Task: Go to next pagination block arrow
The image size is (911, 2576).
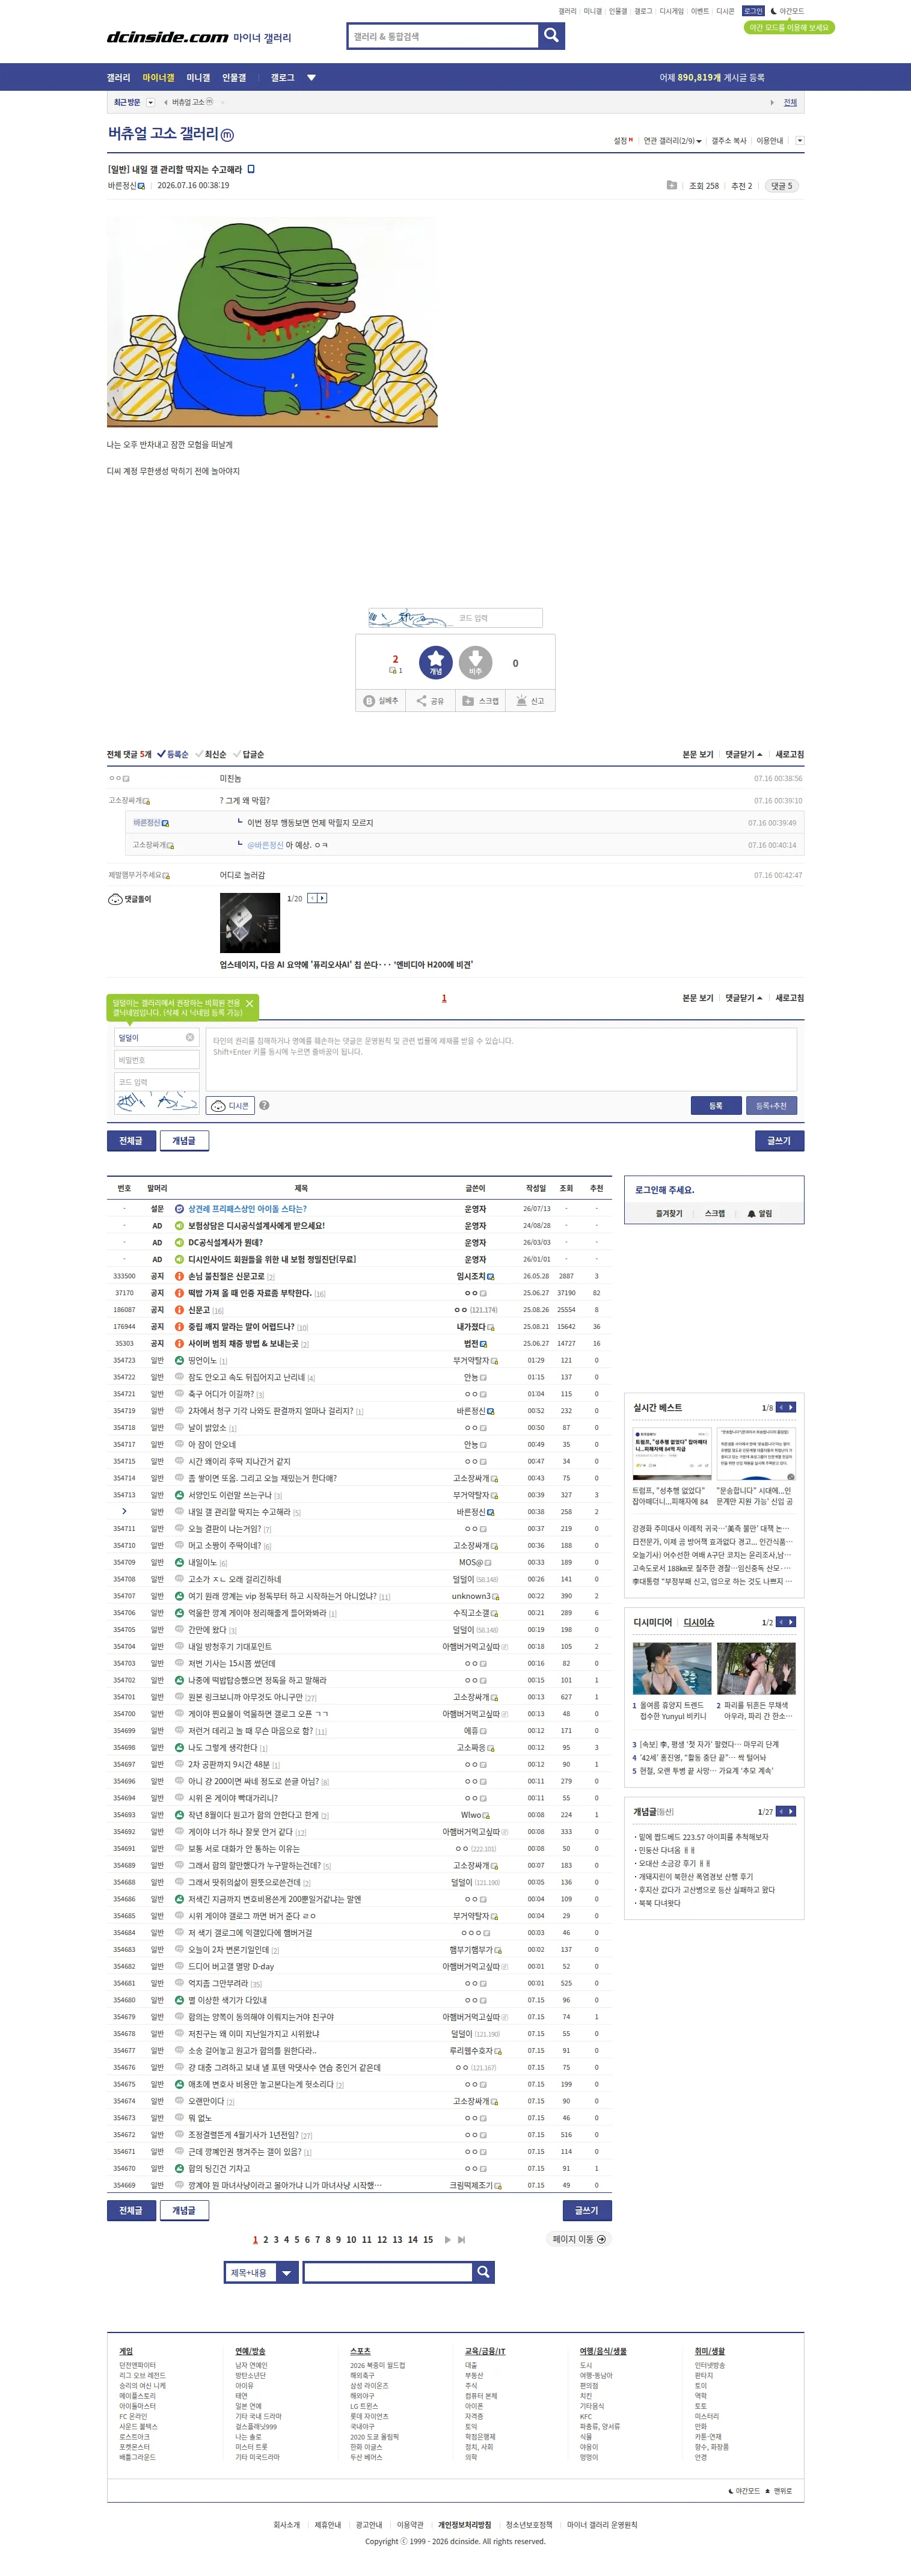Action: (448, 2240)
